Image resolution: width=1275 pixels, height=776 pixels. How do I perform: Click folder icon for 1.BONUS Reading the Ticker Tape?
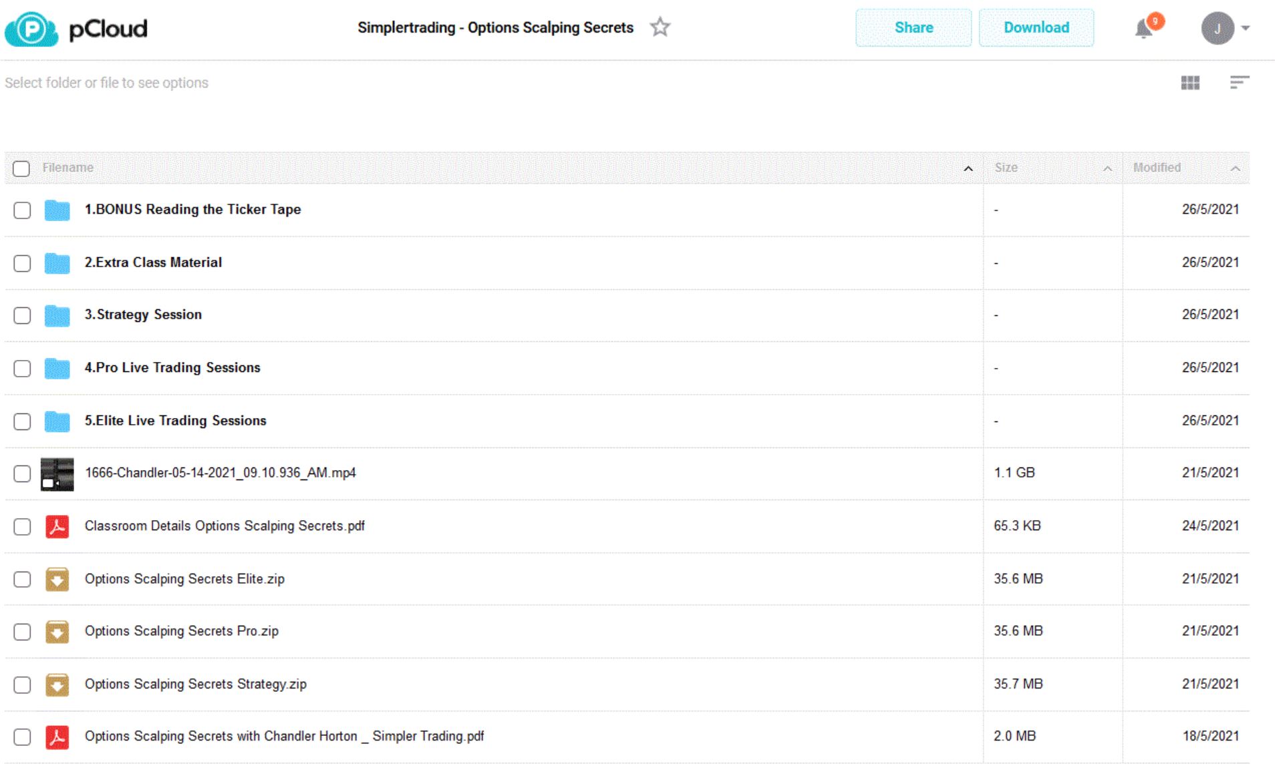click(x=57, y=210)
